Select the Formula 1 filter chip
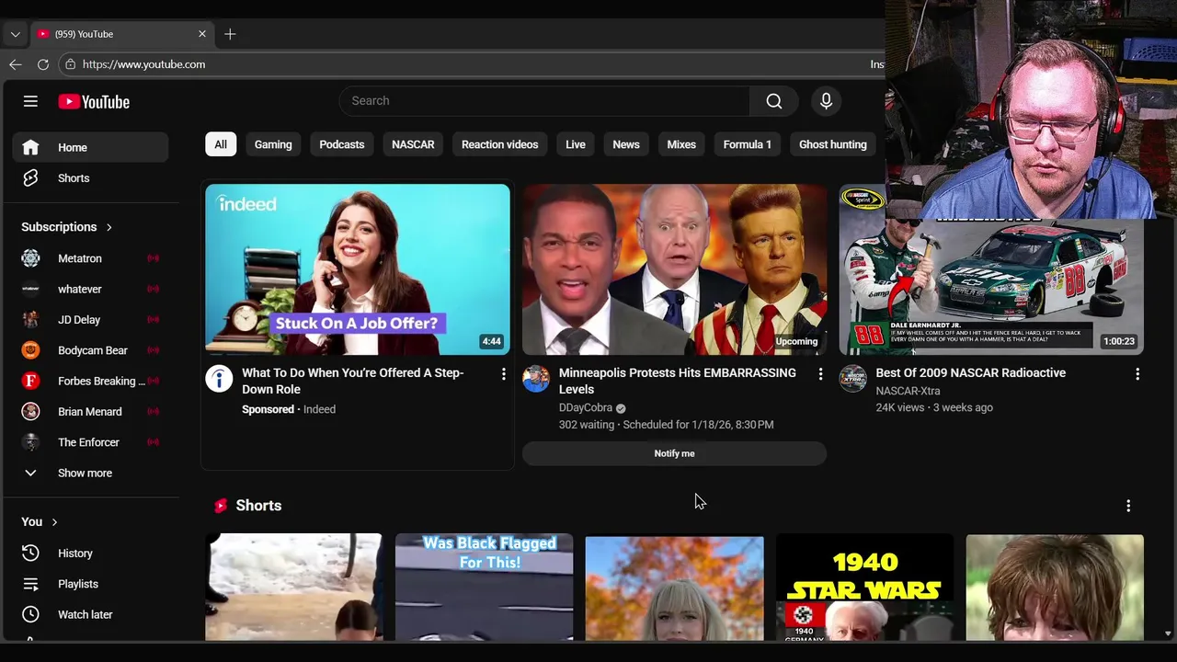Viewport: 1177px width, 662px height. click(x=747, y=144)
